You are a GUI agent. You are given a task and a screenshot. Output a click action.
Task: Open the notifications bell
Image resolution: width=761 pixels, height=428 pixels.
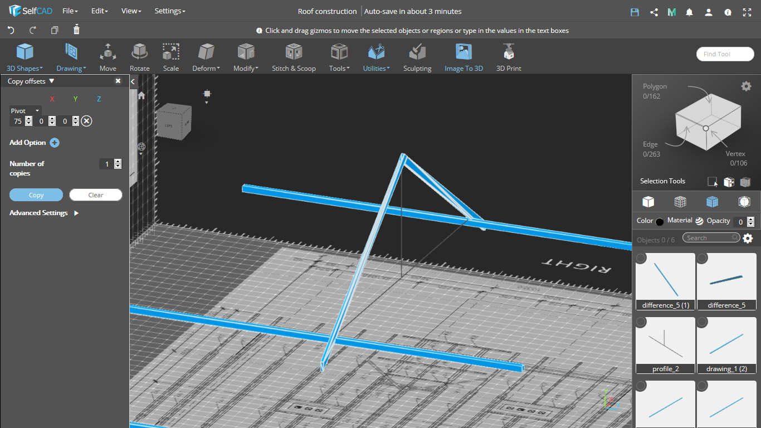pos(690,12)
